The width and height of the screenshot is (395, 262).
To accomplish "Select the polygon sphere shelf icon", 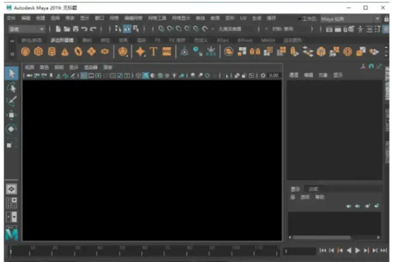I will 25,52.
